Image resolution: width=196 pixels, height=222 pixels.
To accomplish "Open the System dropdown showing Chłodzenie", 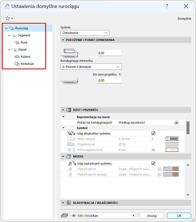I will [85, 33].
